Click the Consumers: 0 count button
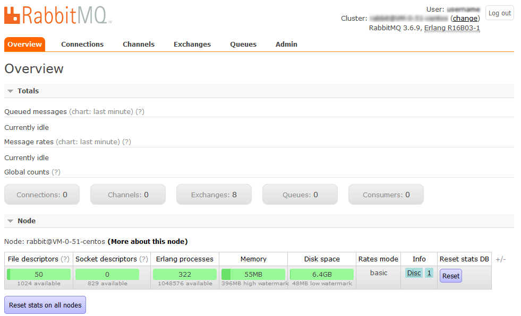 pos(386,195)
